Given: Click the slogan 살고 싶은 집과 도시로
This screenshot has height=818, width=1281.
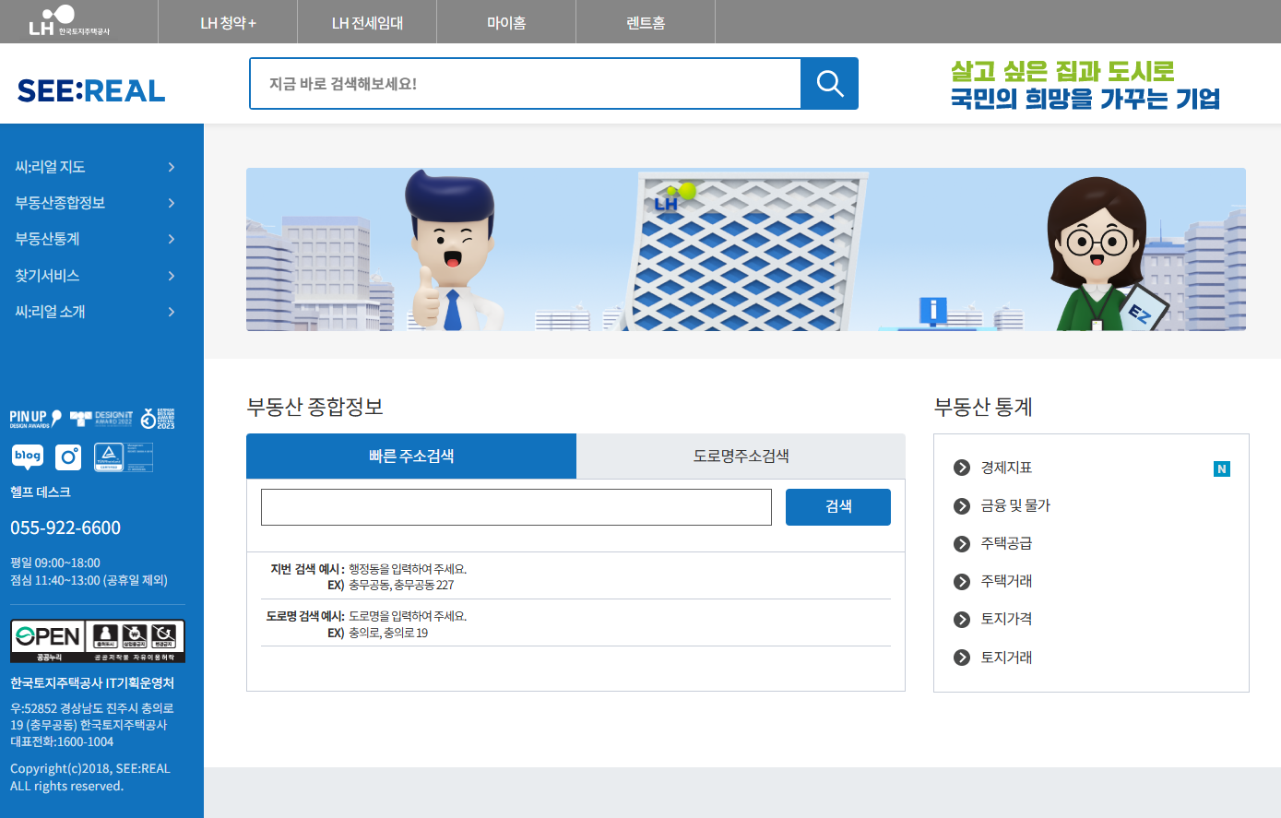Looking at the screenshot, I should [1062, 71].
